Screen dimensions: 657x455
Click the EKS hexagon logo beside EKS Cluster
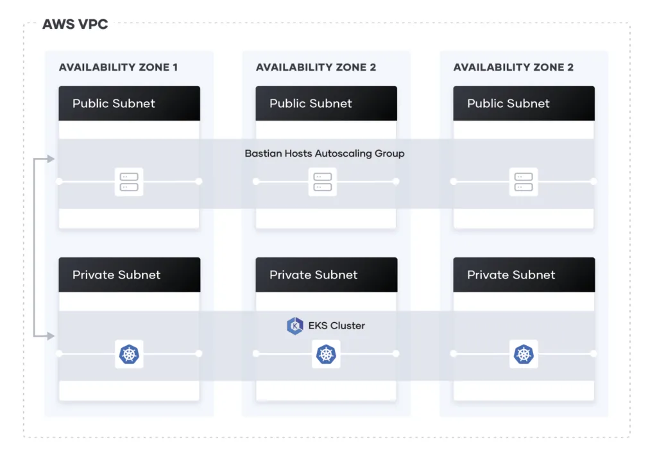pos(295,326)
